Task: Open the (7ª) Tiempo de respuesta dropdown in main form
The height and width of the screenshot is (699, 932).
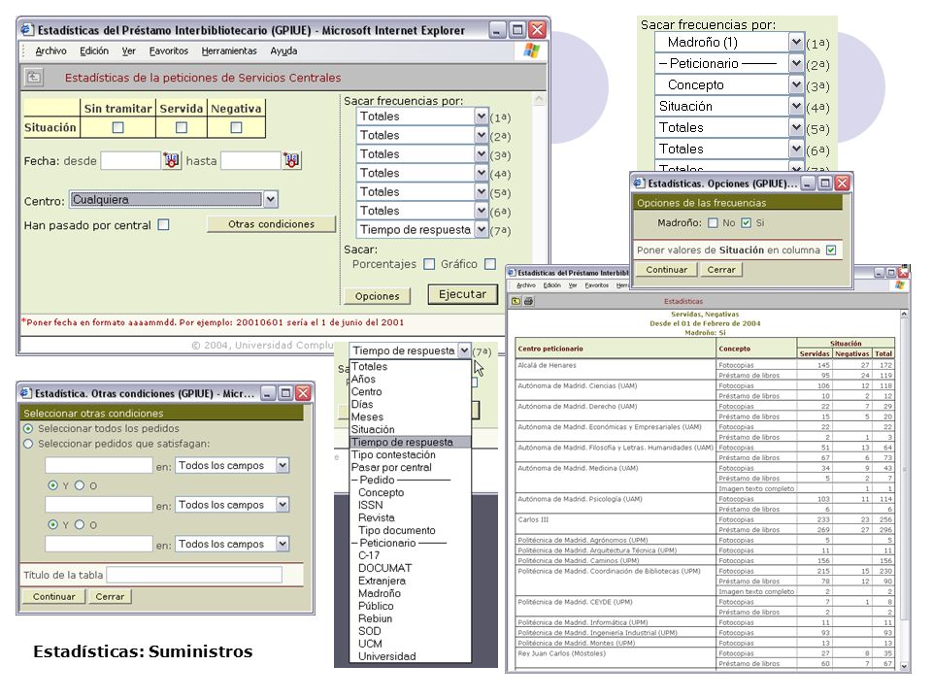Action: (x=422, y=229)
